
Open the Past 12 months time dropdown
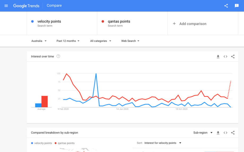tap(68, 41)
